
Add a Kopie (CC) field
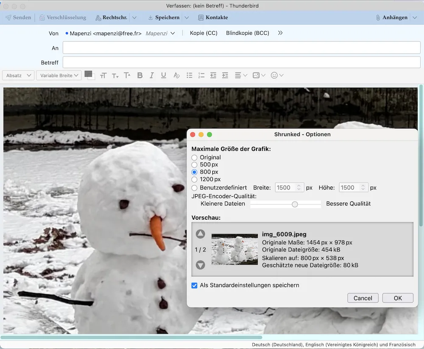(204, 33)
